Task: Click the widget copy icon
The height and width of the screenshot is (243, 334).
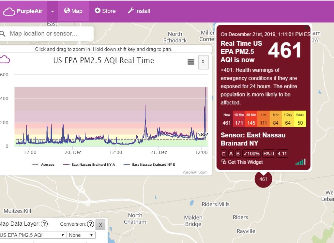Action: [224, 162]
